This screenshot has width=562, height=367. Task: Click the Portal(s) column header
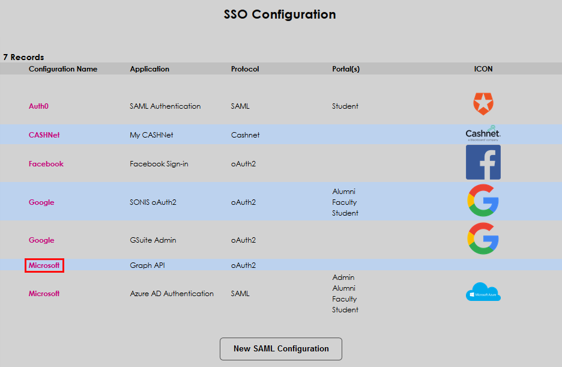[x=346, y=69]
